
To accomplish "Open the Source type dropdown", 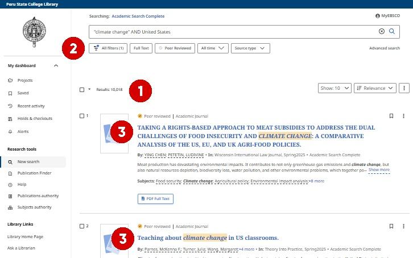I will tap(250, 48).
